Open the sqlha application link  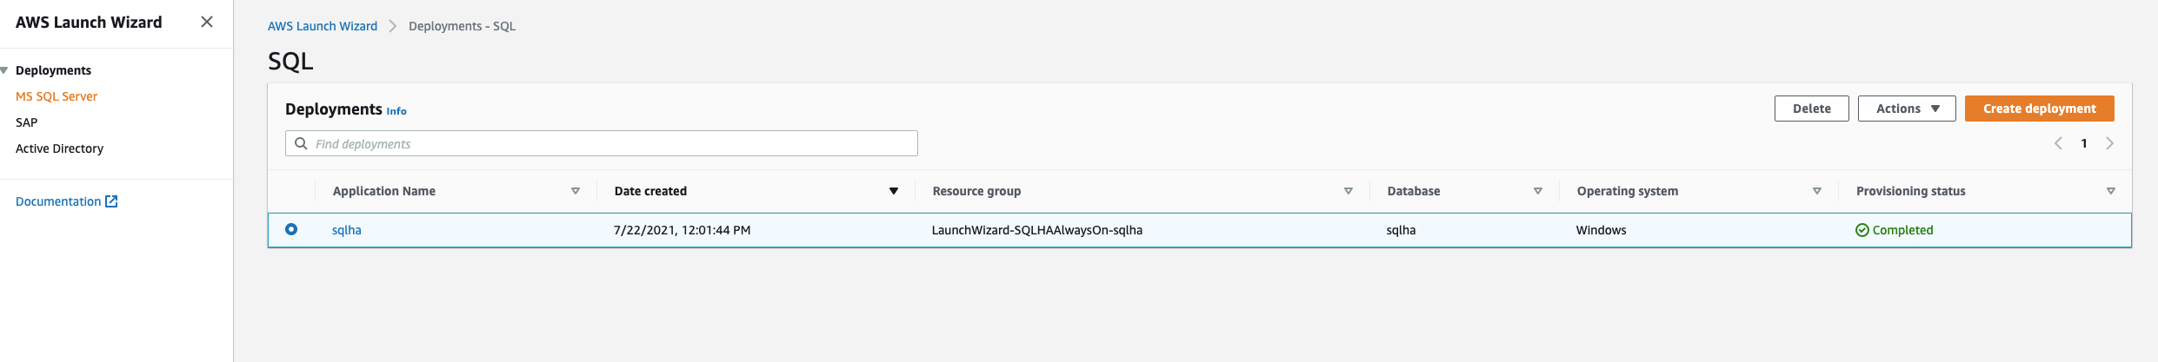click(347, 230)
